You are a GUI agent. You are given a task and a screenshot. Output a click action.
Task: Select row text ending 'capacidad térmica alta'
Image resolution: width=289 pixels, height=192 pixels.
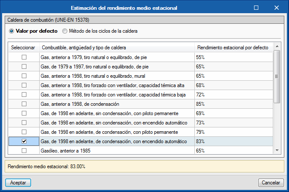pos(113,85)
